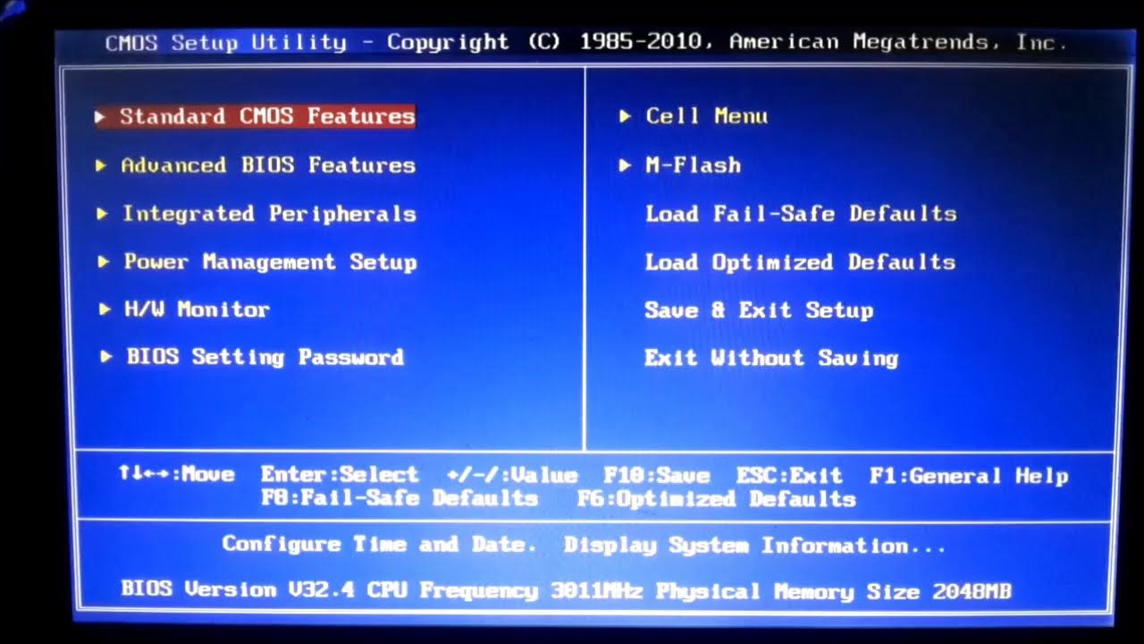Open the H/W Monitor entry

pyautogui.click(x=197, y=309)
